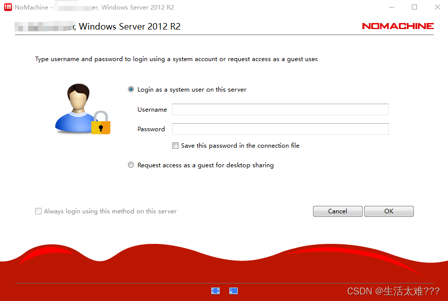Focus the Password input field
This screenshot has width=448, height=301.
[x=280, y=129]
